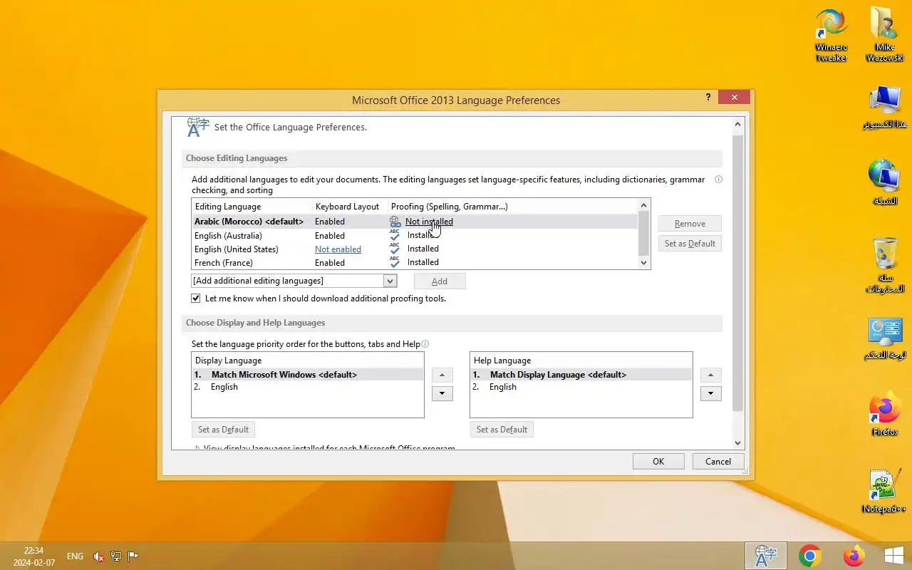Select French (France) editing language row

(415, 262)
